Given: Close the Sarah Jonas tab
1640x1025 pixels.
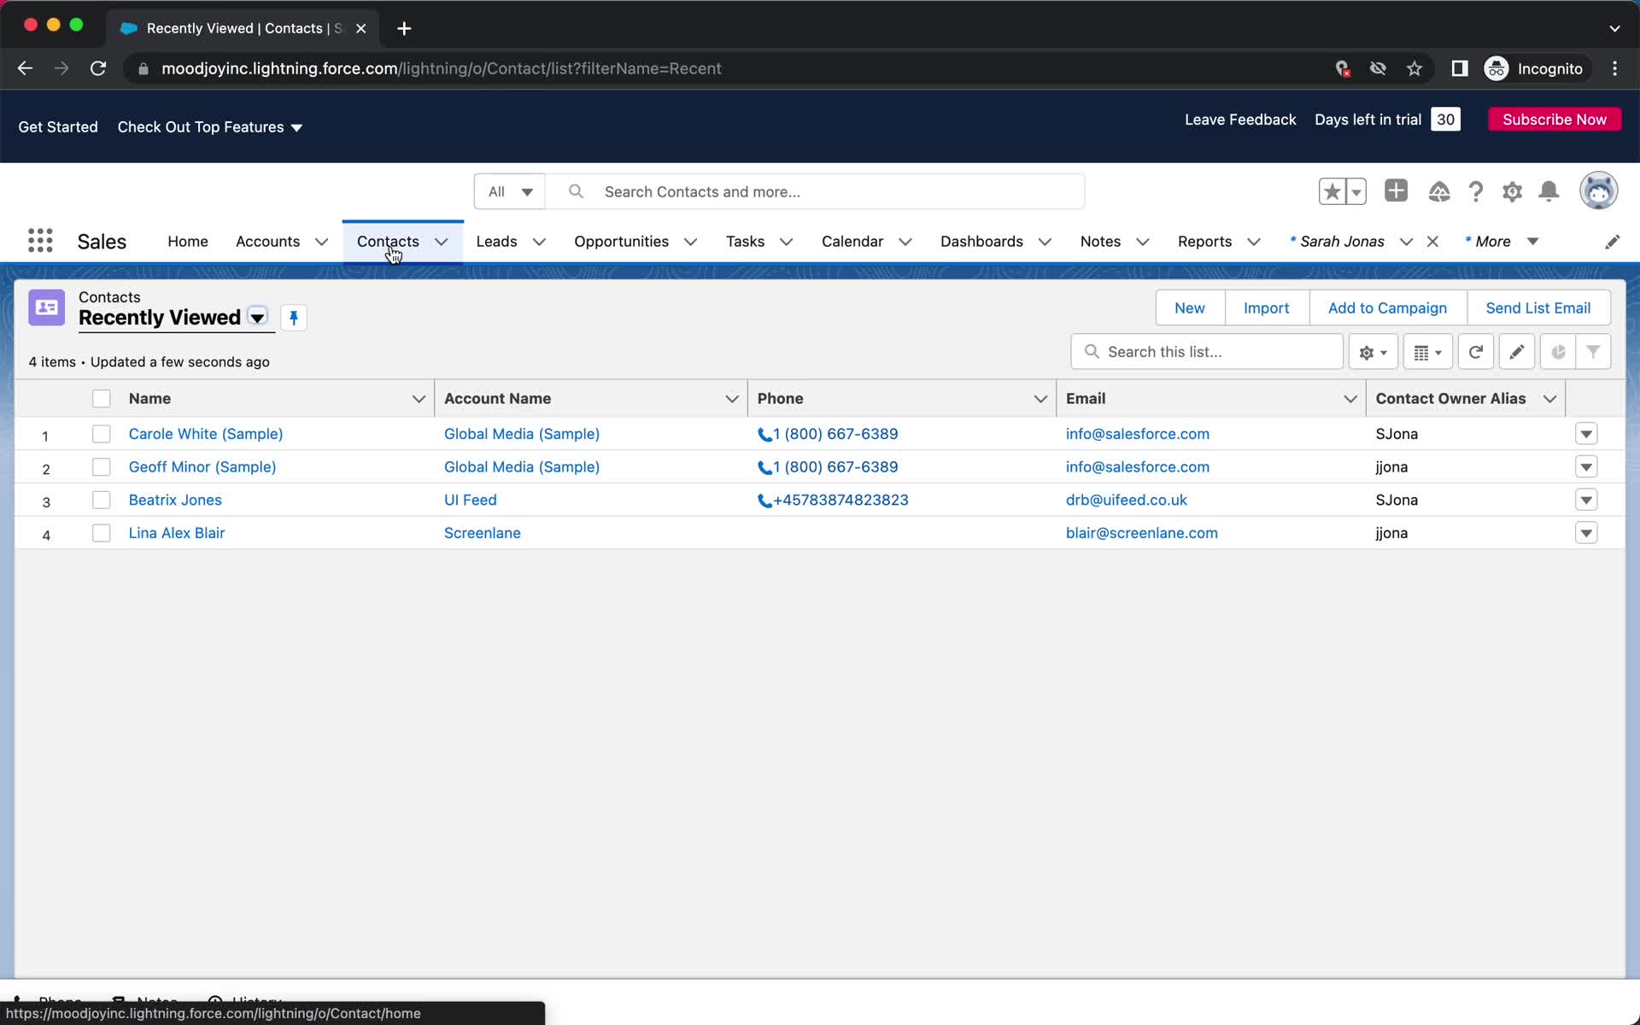Looking at the screenshot, I should pos(1432,242).
